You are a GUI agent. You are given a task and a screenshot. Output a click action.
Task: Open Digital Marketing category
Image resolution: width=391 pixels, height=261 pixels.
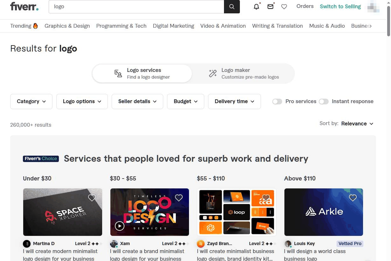tap(173, 26)
